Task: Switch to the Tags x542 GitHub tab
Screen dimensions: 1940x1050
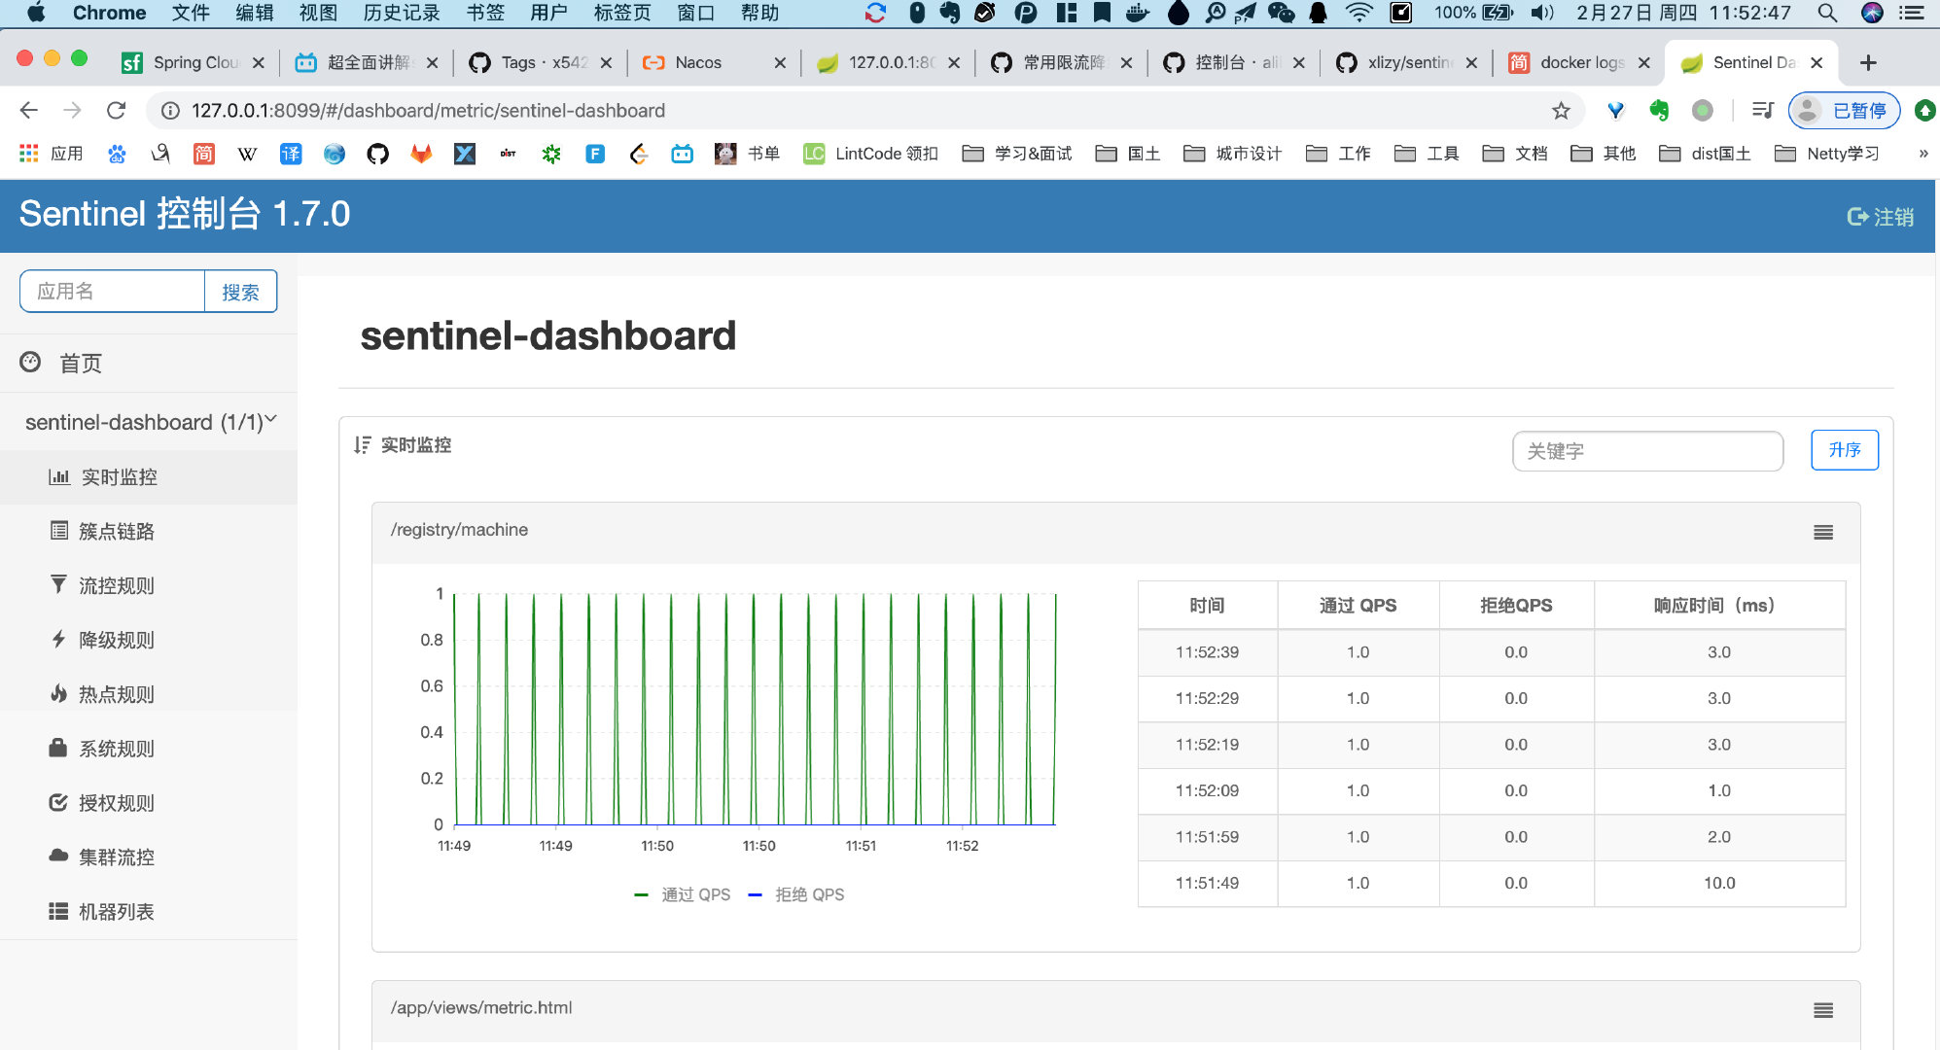Action: tap(541, 63)
